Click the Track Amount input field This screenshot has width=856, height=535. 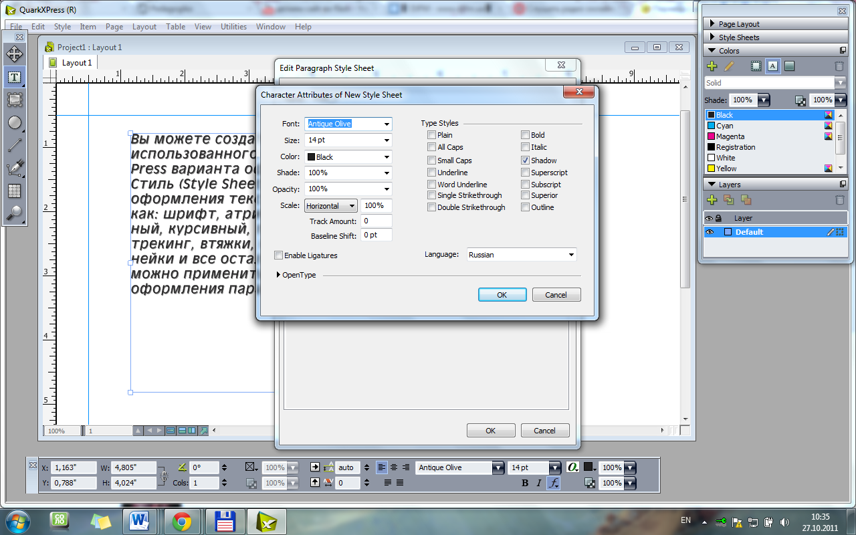[x=377, y=221]
